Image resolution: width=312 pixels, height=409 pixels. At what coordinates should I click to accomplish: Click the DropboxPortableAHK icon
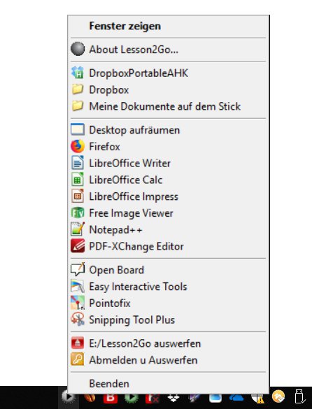click(x=78, y=73)
